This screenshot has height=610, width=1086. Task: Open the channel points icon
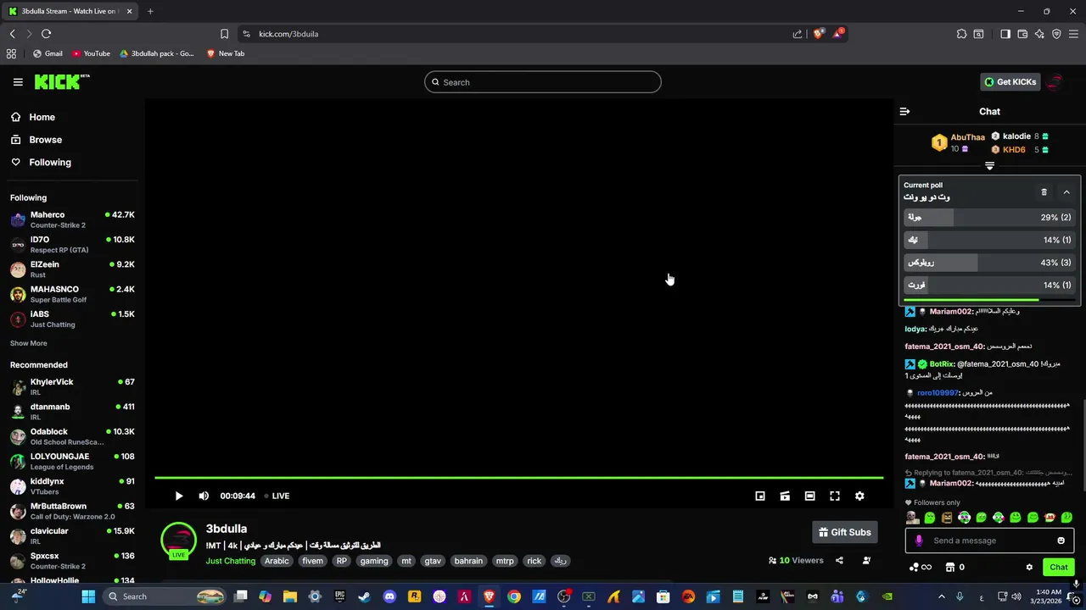921,567
